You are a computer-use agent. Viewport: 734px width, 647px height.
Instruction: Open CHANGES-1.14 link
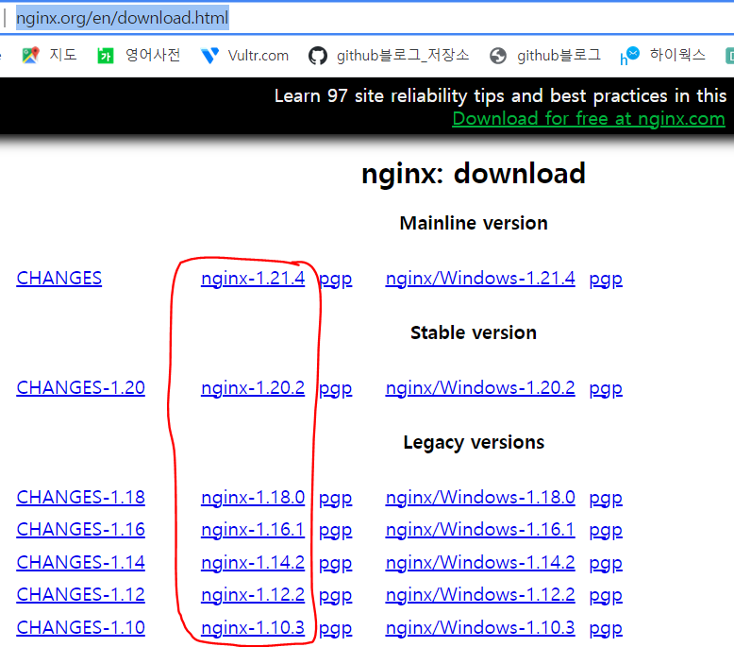click(x=80, y=562)
